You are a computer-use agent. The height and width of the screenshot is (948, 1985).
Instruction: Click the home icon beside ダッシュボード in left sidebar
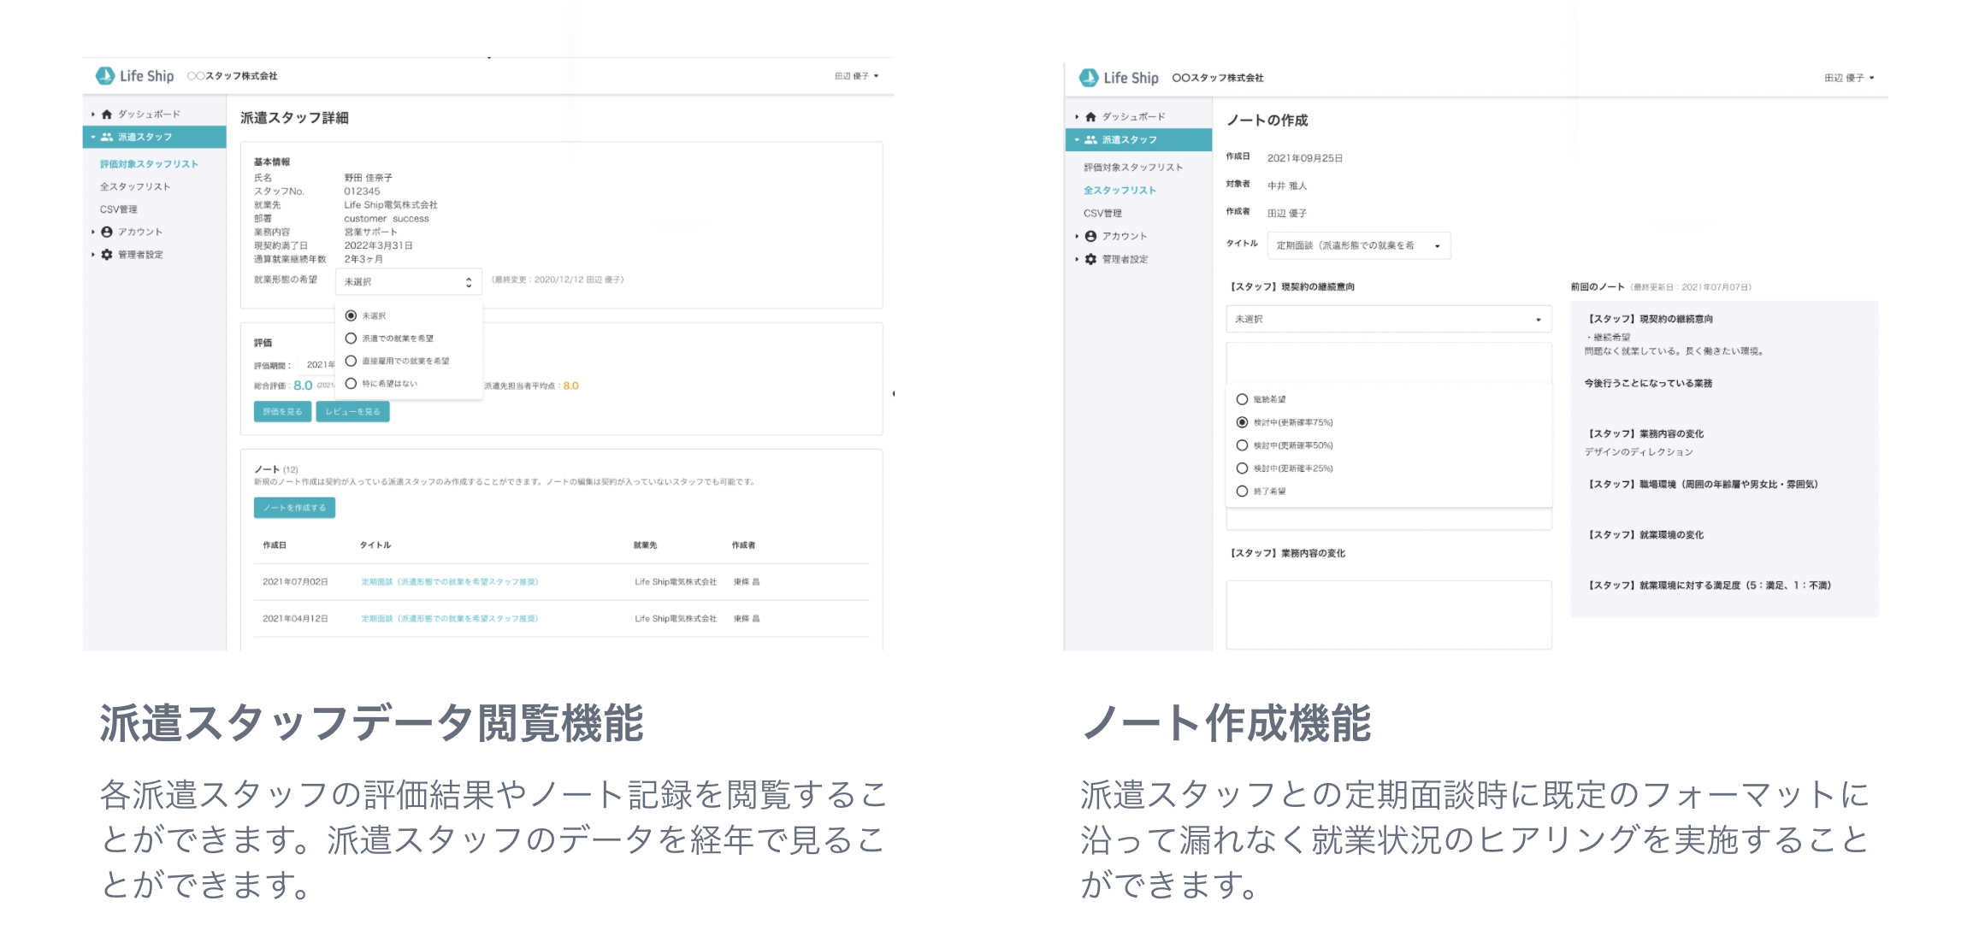107,114
